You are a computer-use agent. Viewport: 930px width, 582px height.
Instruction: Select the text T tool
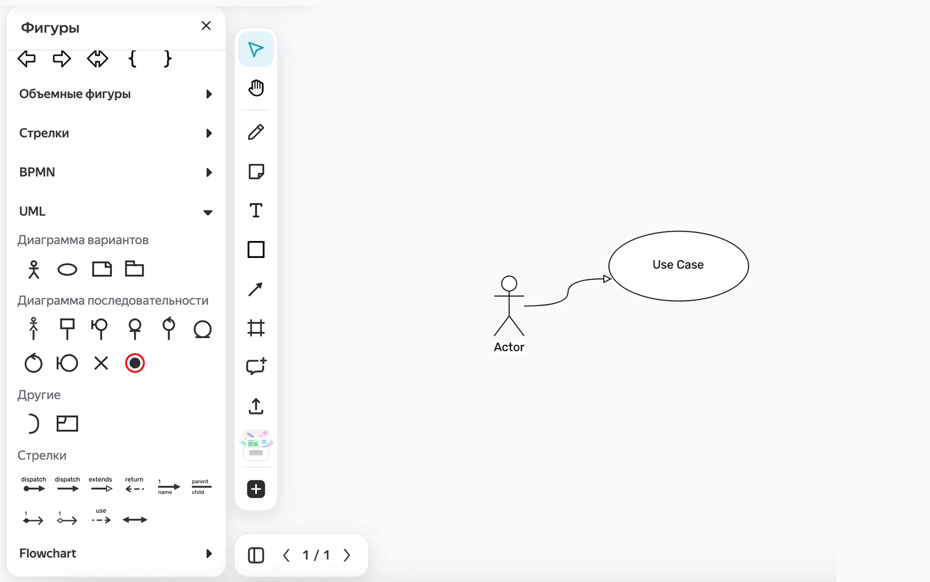pyautogui.click(x=256, y=210)
